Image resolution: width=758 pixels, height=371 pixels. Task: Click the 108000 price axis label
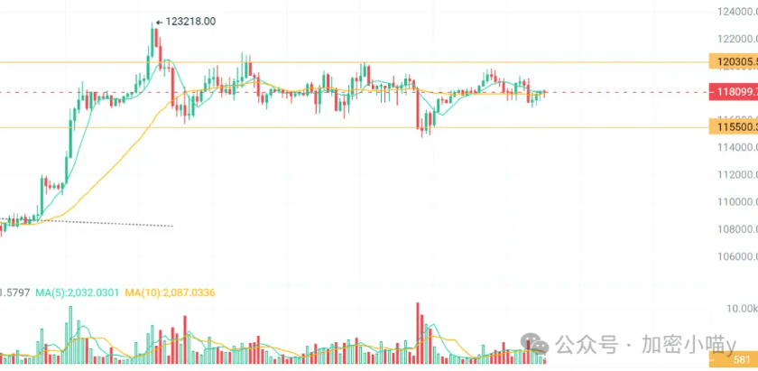coord(735,228)
